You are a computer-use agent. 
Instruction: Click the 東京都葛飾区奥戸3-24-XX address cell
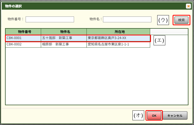118,38
